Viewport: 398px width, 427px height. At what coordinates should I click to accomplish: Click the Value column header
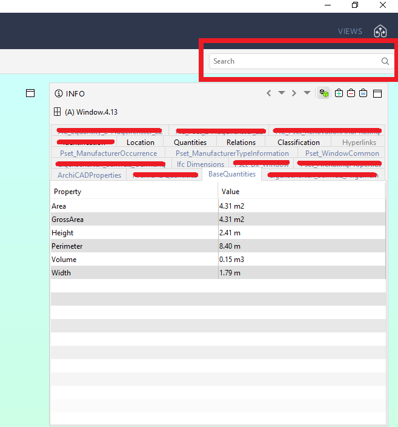(302, 192)
